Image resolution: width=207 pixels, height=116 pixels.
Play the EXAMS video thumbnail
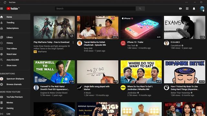pyautogui.click(x=185, y=27)
